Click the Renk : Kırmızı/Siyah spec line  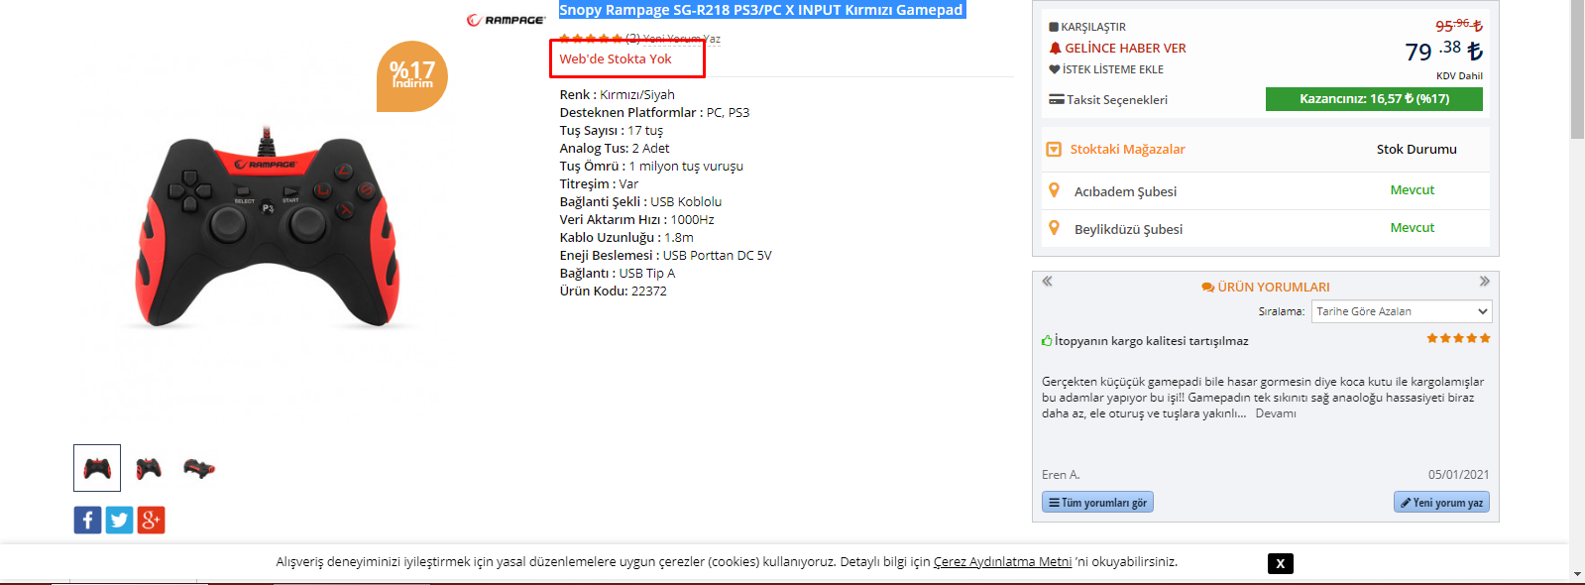pos(617,94)
